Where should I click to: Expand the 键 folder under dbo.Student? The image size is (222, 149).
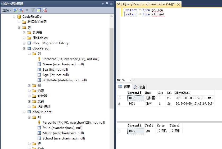click(x=29, y=144)
